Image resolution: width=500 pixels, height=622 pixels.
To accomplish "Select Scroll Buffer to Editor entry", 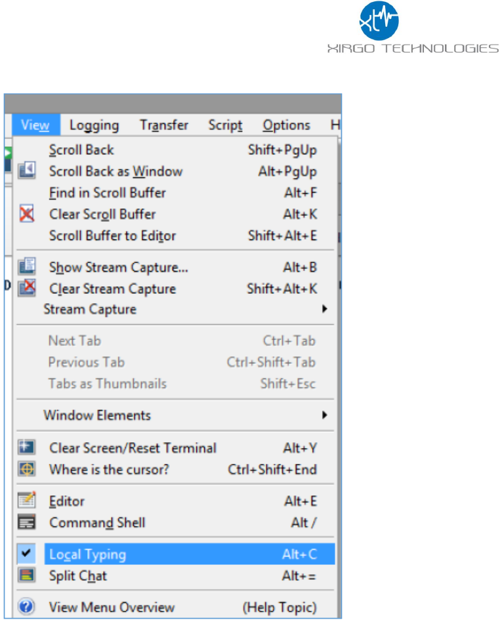I will point(112,236).
